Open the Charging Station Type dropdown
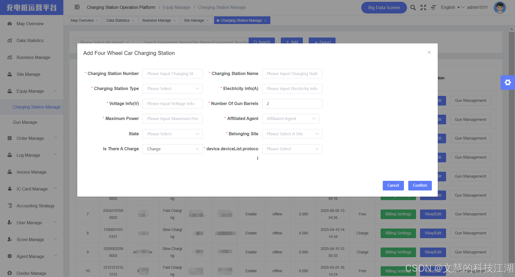Image resolution: width=515 pixels, height=277 pixels. [172, 89]
